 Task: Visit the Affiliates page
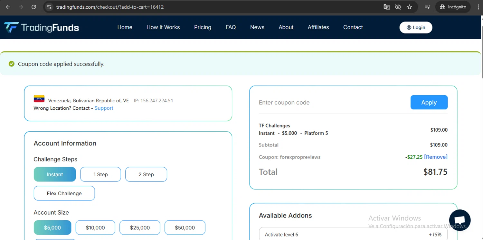[318, 27]
